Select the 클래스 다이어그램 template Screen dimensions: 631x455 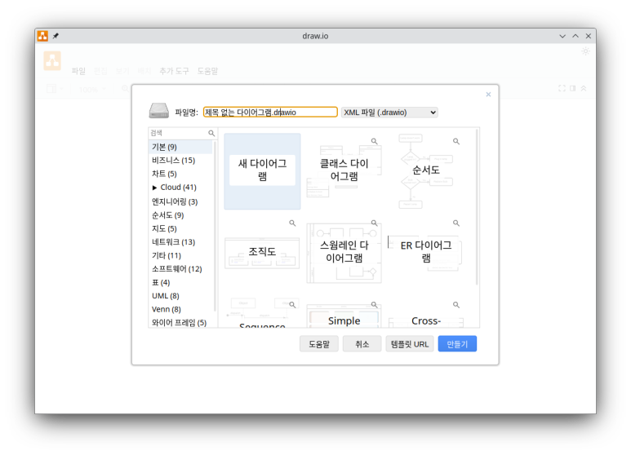coord(344,170)
